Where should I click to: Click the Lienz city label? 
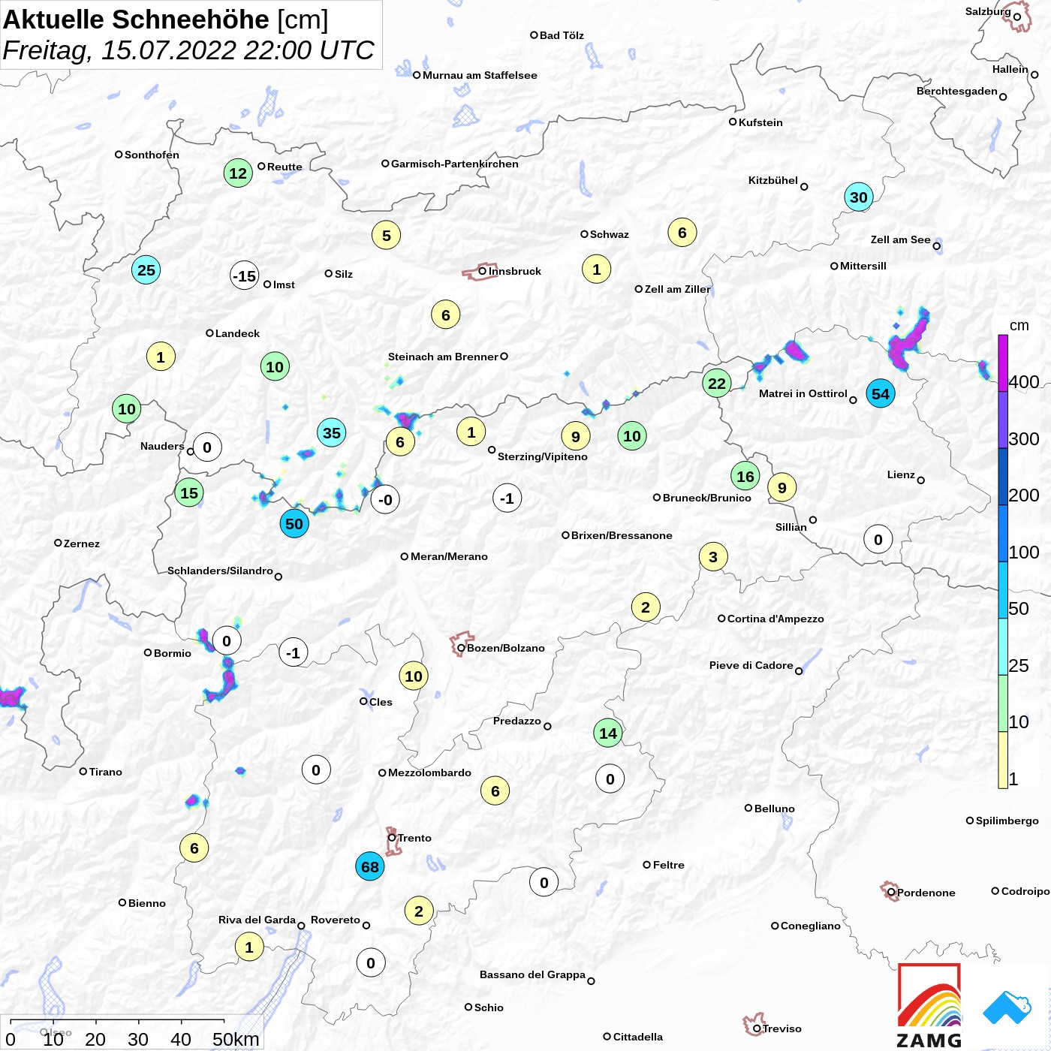[901, 474]
